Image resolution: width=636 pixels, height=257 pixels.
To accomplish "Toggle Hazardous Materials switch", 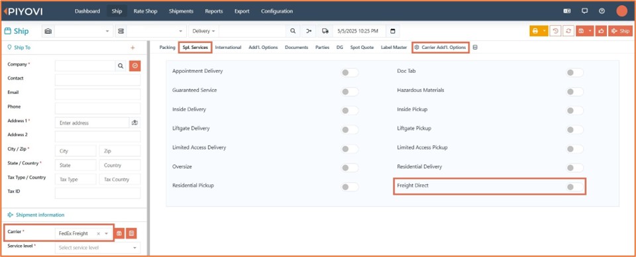I will click(575, 91).
